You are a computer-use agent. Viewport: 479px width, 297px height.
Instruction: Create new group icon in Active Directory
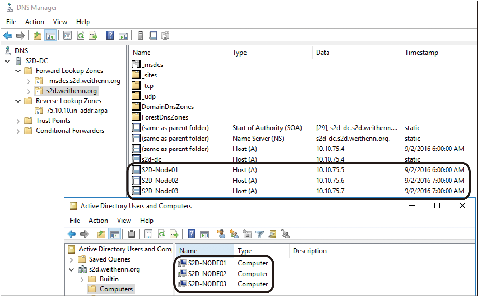coord(234,234)
